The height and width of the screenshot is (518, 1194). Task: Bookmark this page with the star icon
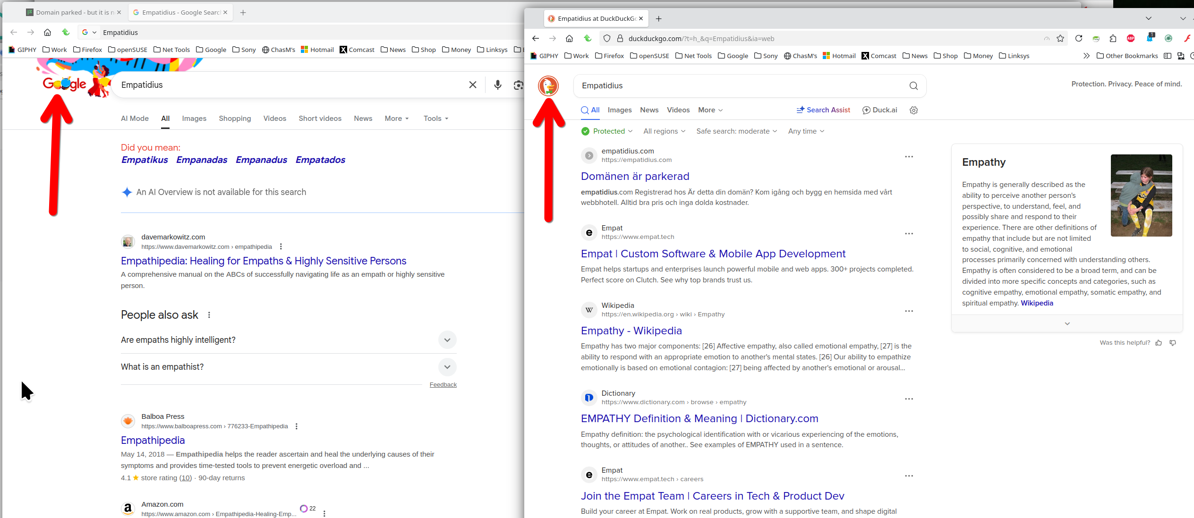click(x=1060, y=39)
